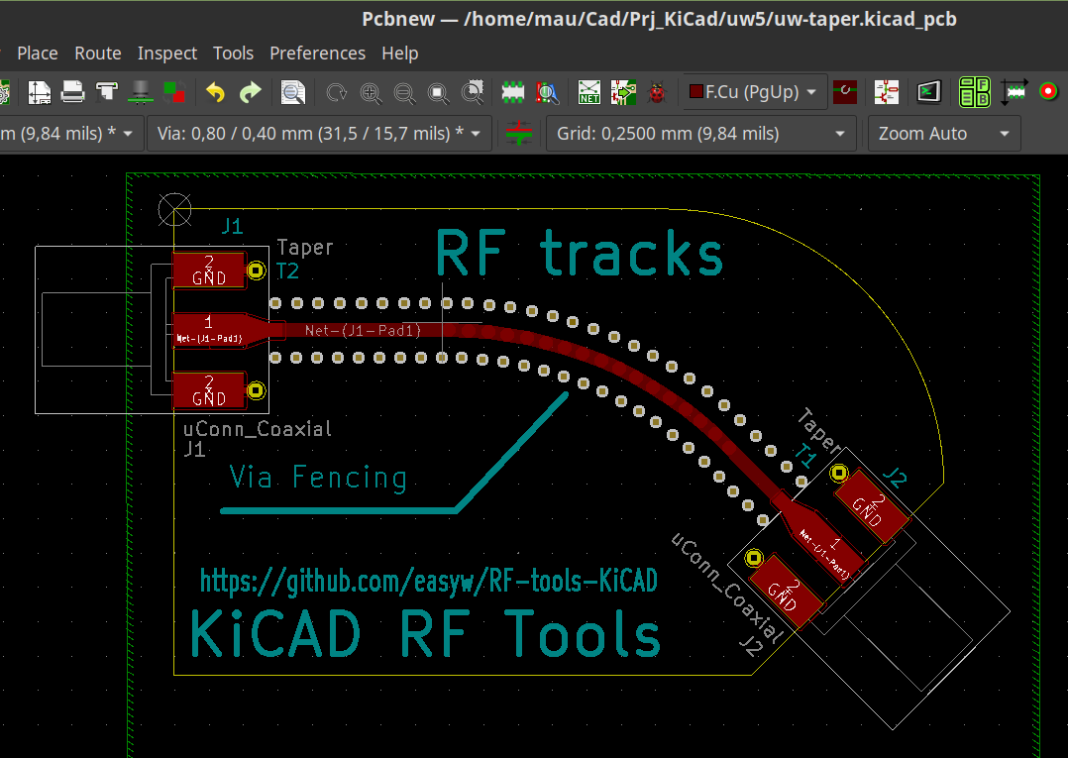Open the Preferences menu

317,54
